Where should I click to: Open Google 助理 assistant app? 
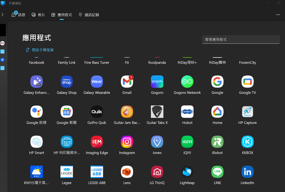pos(36,112)
